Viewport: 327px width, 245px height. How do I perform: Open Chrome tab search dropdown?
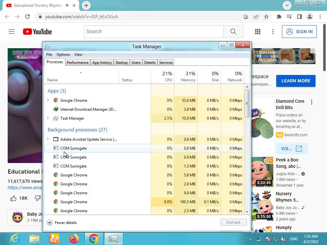point(287,5)
